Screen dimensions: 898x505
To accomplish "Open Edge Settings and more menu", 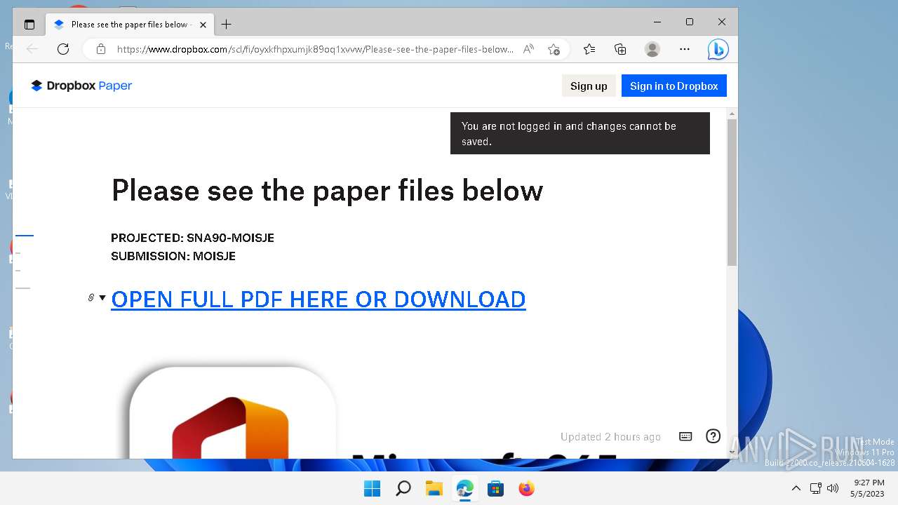I will tap(685, 49).
